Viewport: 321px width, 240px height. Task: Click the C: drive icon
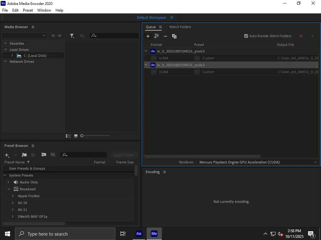click(19, 56)
